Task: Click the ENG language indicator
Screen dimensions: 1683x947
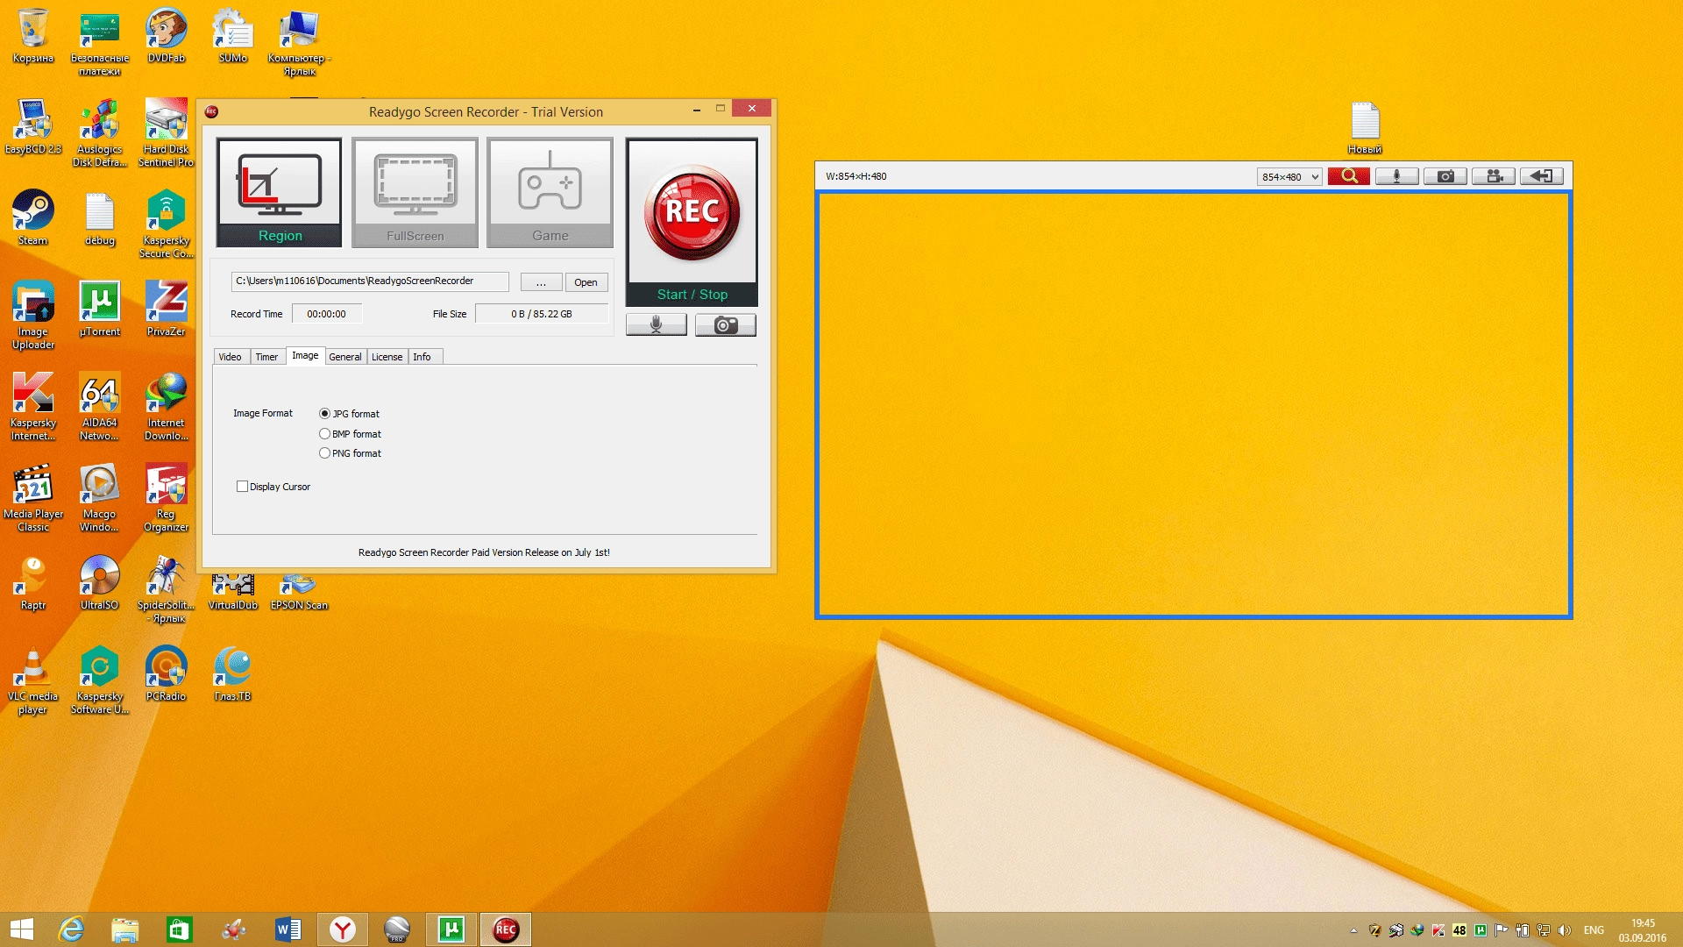Action: (1594, 930)
